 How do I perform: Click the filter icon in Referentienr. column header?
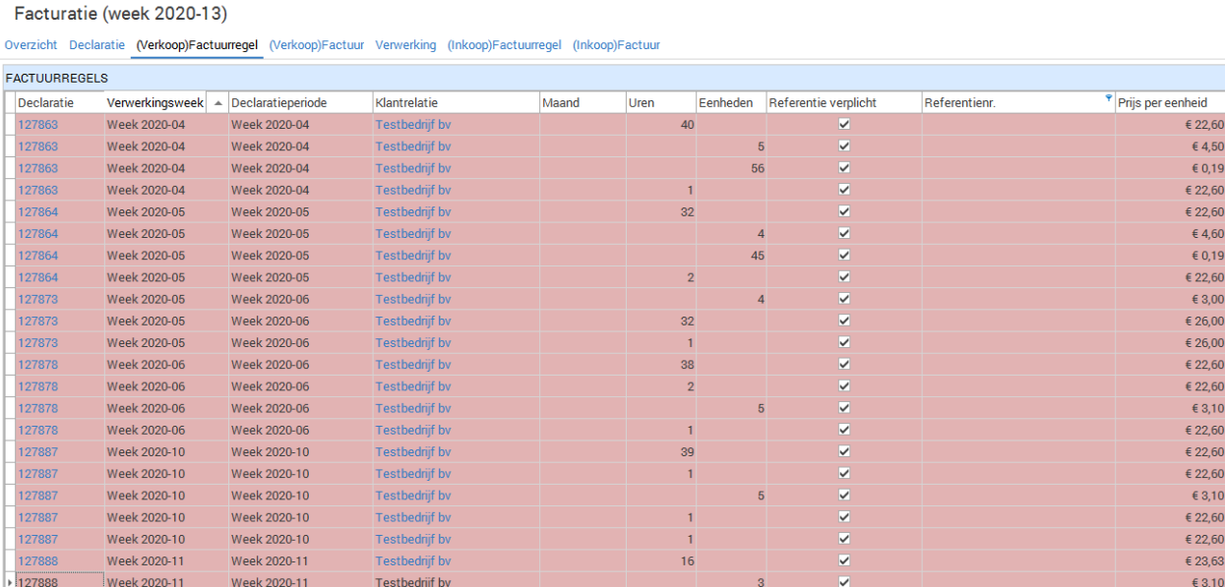1109,98
